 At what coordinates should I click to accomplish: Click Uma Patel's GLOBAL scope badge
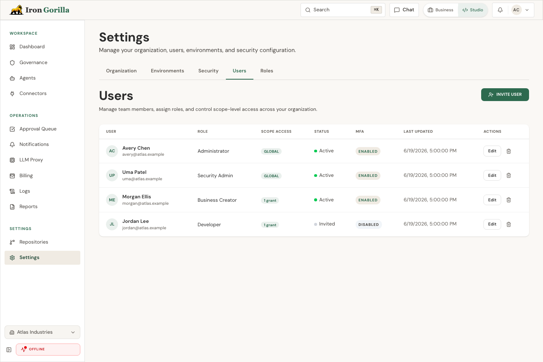coord(271,176)
